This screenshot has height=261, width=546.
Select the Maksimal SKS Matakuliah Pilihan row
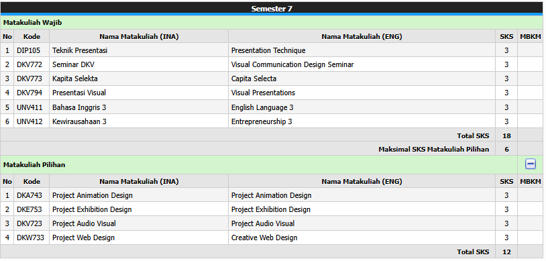pyautogui.click(x=272, y=149)
